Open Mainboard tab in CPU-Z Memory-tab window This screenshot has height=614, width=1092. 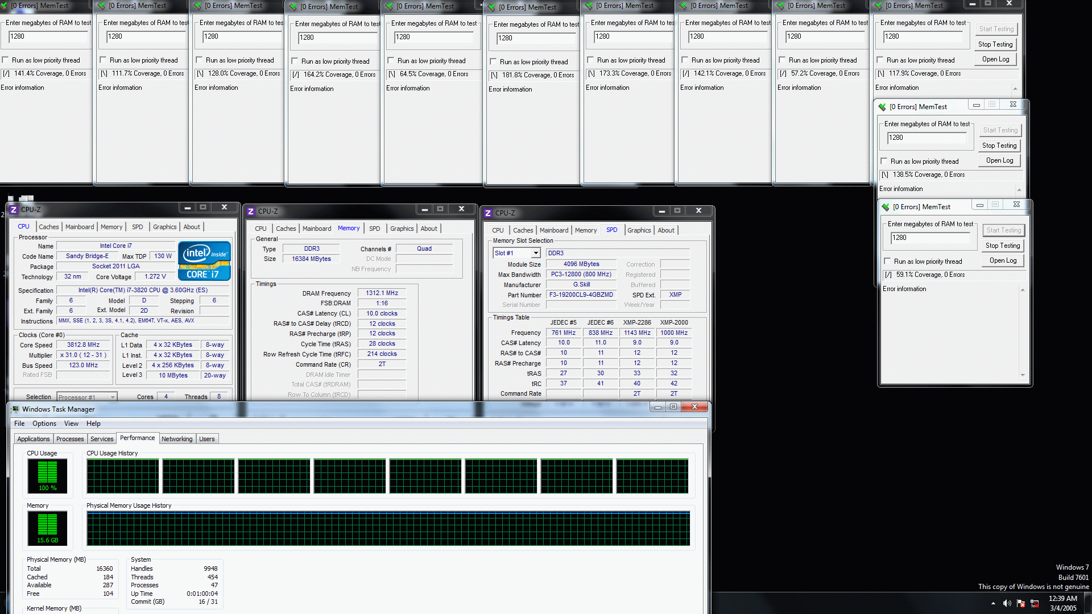coord(317,229)
